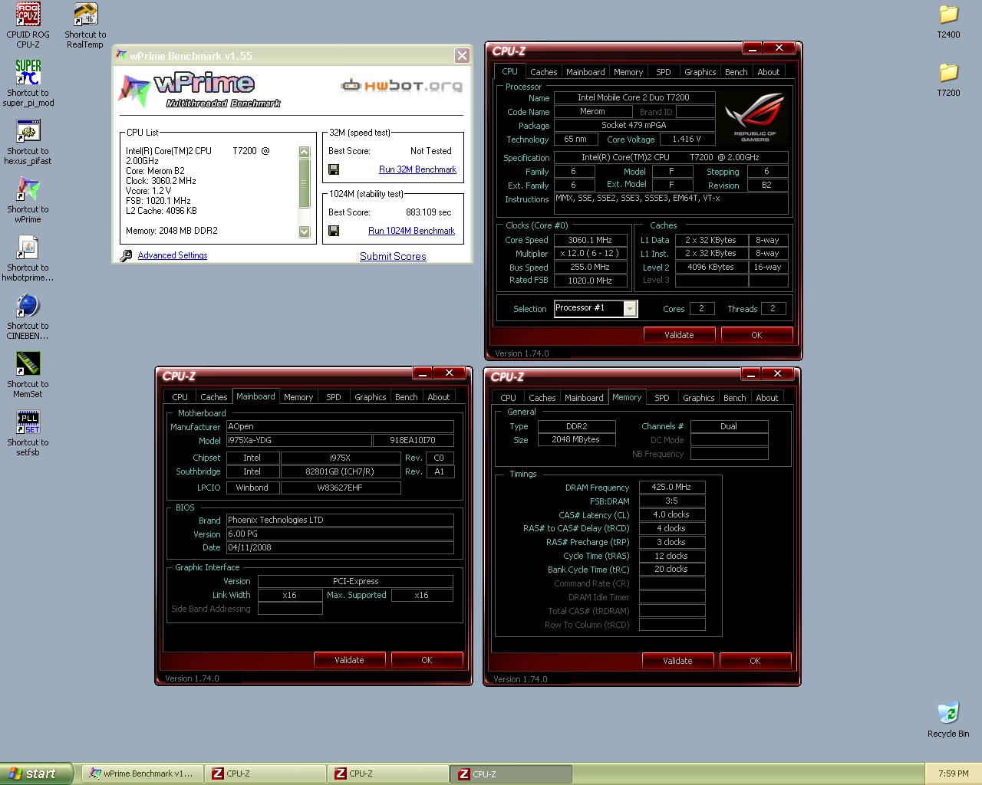Open Graphics tab in top CPU-Z window
982x785 pixels.
tap(700, 72)
